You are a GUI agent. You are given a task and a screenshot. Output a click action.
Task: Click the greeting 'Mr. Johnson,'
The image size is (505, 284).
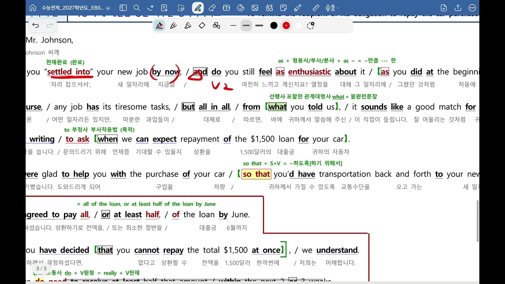[49, 40]
